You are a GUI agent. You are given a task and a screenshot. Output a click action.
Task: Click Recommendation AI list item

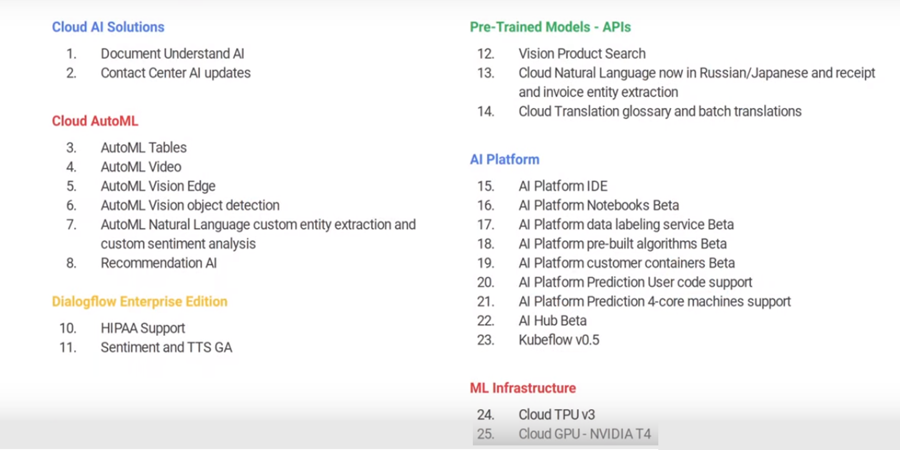[x=159, y=263]
